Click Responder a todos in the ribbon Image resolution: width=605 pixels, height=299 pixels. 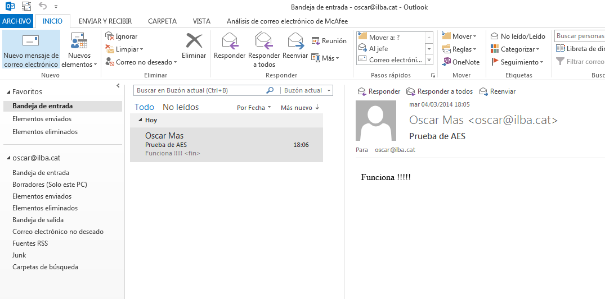pos(264,49)
